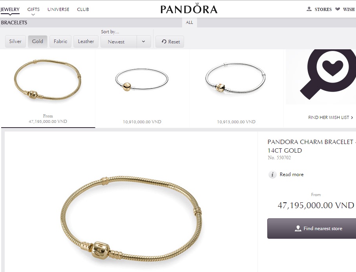356x272 pixels.
Task: Click the wish list heart icon in header
Action: pyautogui.click(x=338, y=9)
